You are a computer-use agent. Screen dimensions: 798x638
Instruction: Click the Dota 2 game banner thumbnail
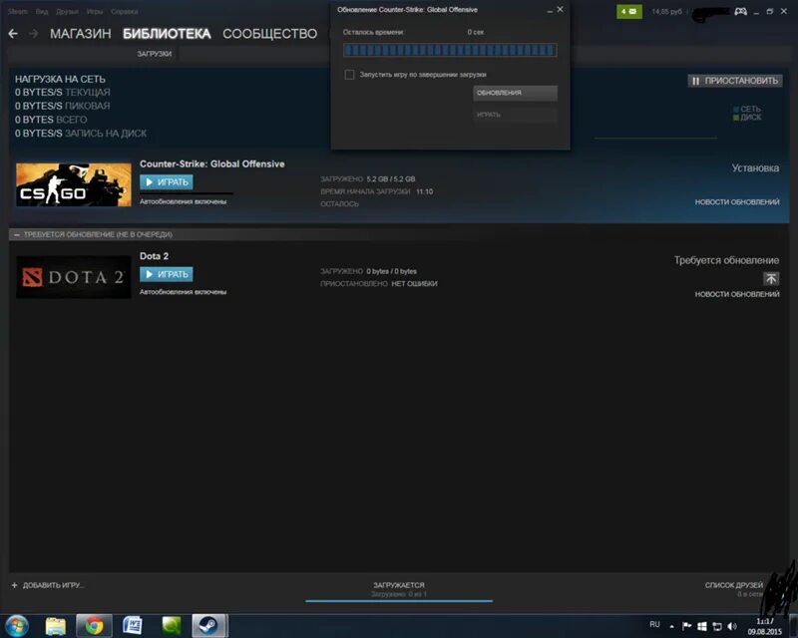click(x=73, y=277)
